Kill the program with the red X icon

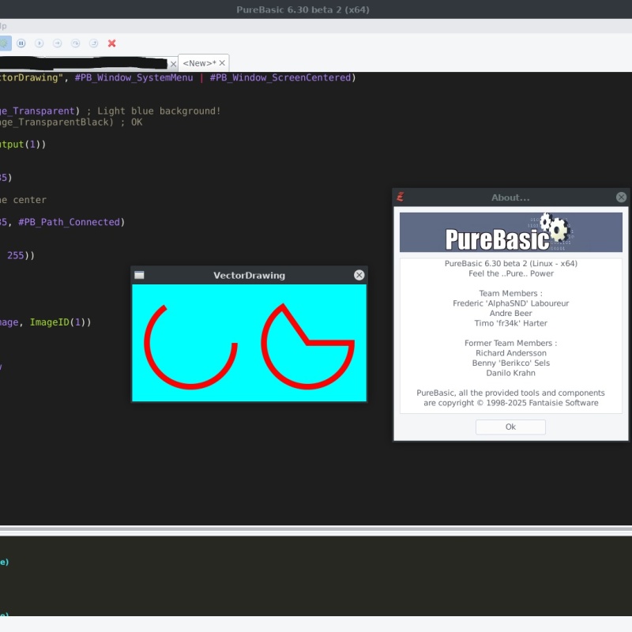[x=112, y=43]
